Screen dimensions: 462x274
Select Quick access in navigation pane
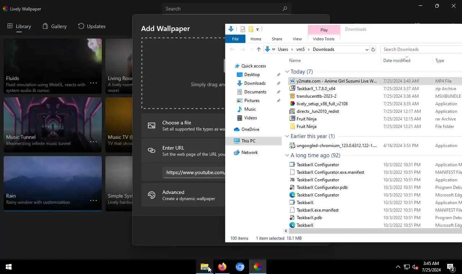tap(253, 66)
